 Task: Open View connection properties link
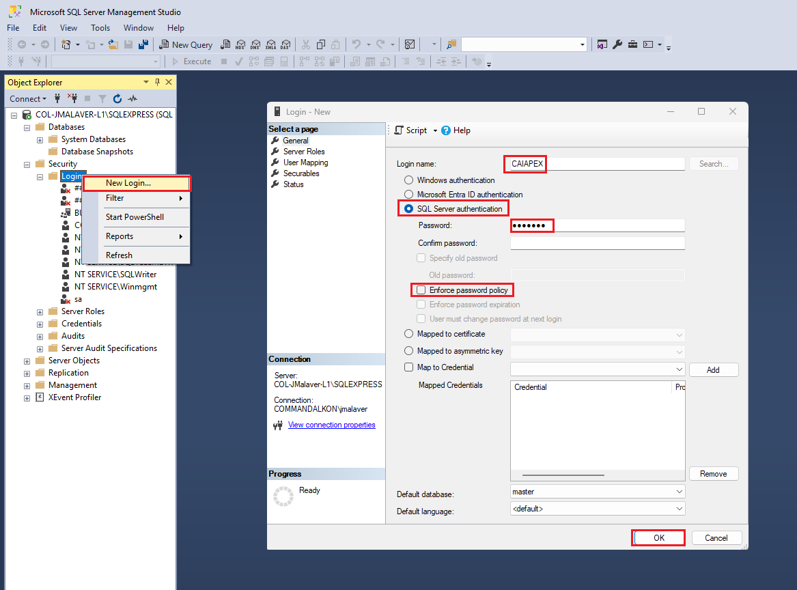pos(331,425)
